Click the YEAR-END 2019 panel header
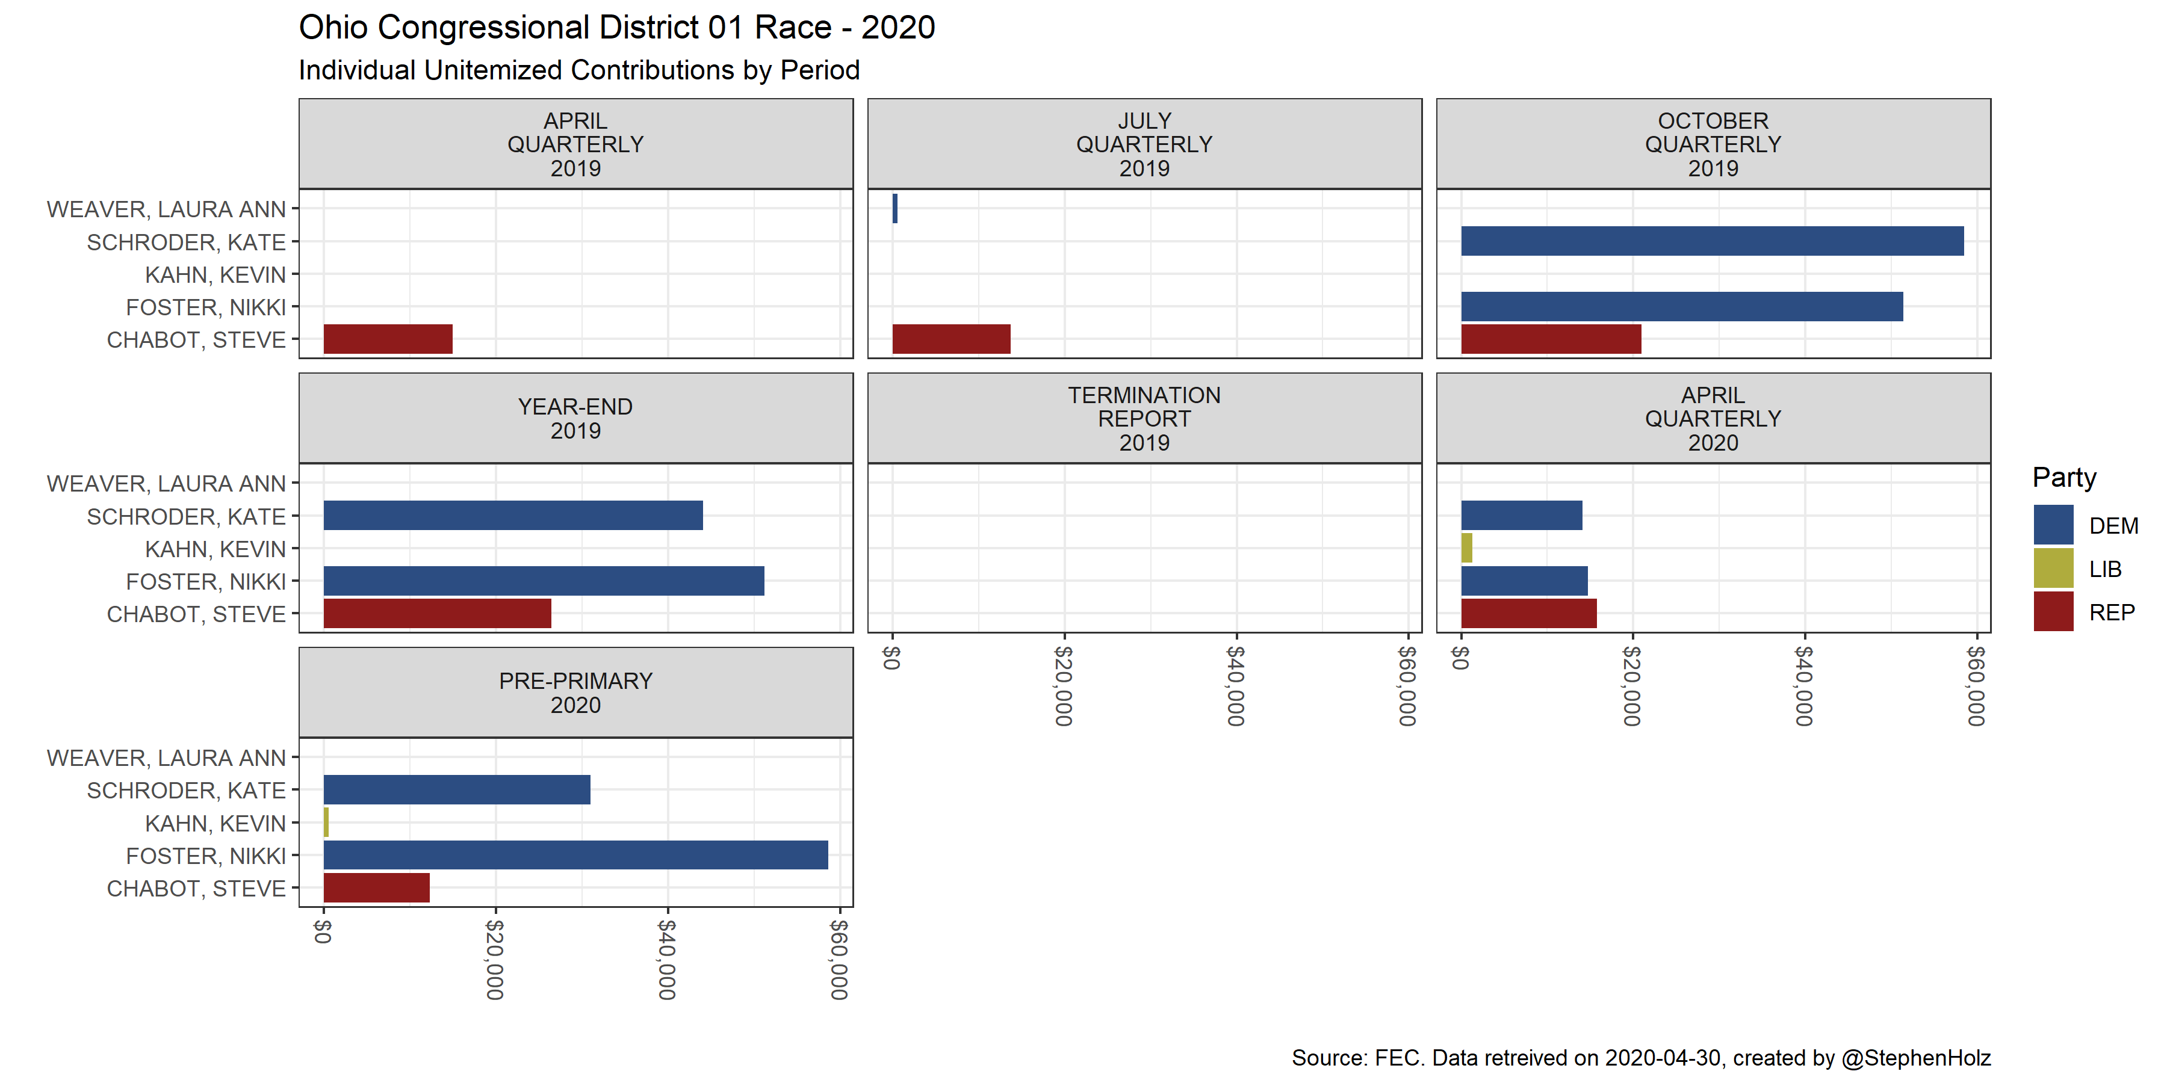The image size is (2167, 1083). pyautogui.click(x=575, y=418)
